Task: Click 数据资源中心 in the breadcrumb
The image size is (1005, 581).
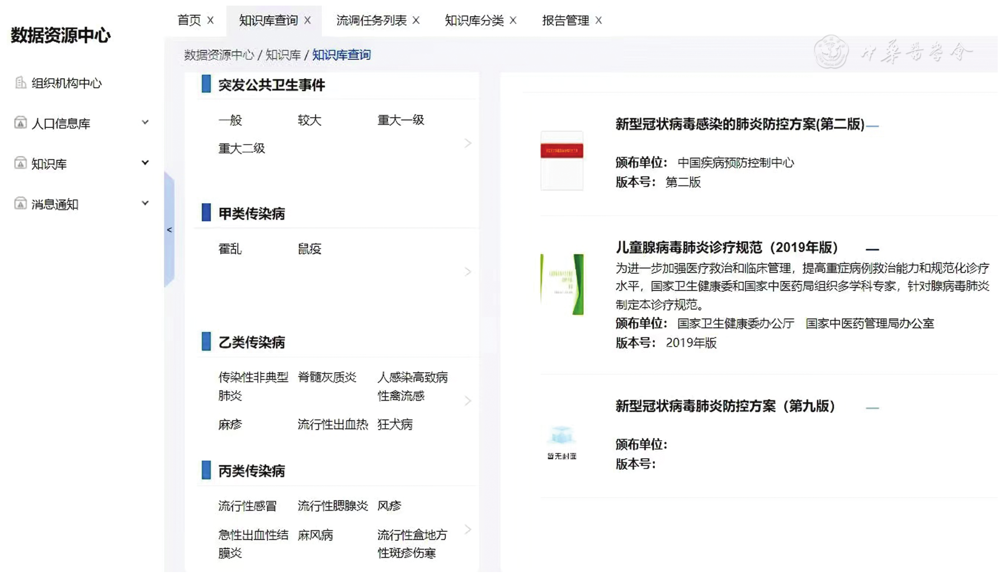Action: 219,55
